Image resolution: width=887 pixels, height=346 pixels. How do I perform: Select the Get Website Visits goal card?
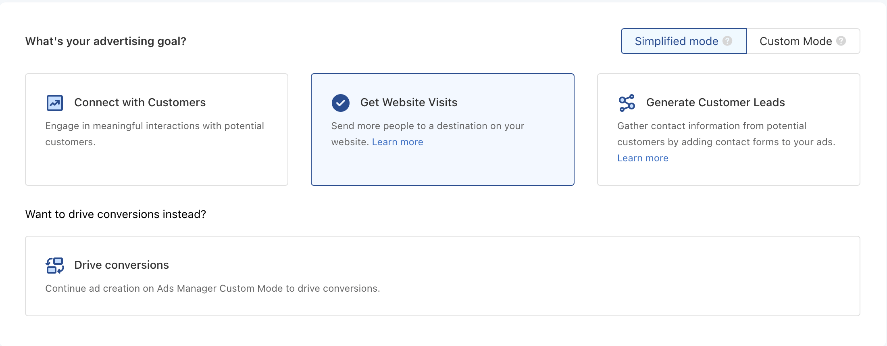[443, 130]
